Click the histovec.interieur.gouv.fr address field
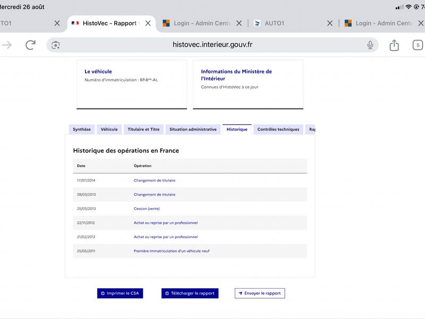Image resolution: width=425 pixels, height=319 pixels. click(212, 45)
